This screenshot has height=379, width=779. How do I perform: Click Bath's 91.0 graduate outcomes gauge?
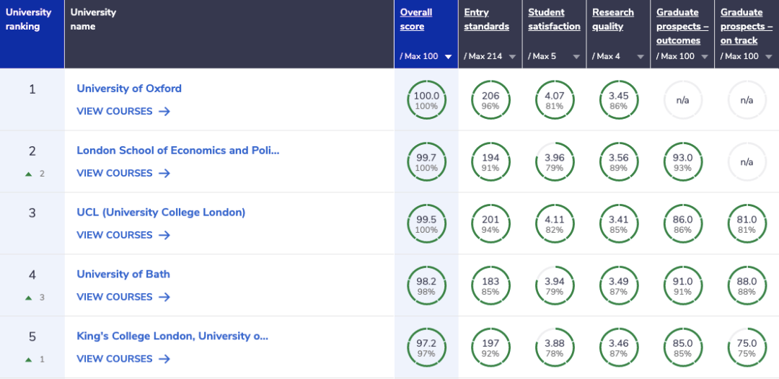click(683, 286)
